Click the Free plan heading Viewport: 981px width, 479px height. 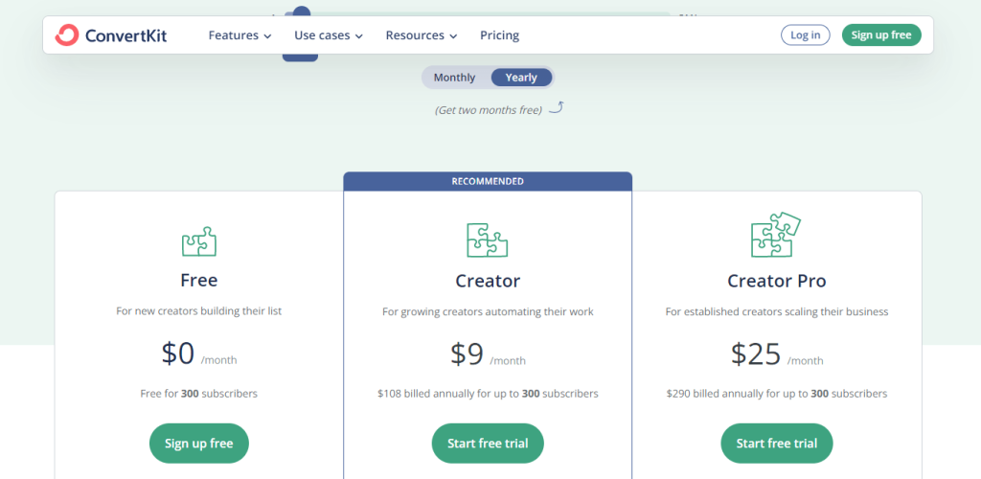pyautogui.click(x=199, y=280)
